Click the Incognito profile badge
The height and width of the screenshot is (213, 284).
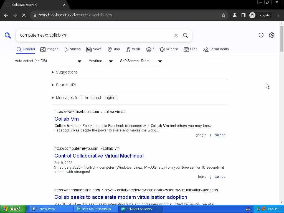(x=260, y=15)
